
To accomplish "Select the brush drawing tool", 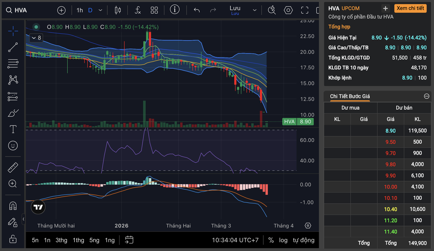I will [13, 113].
